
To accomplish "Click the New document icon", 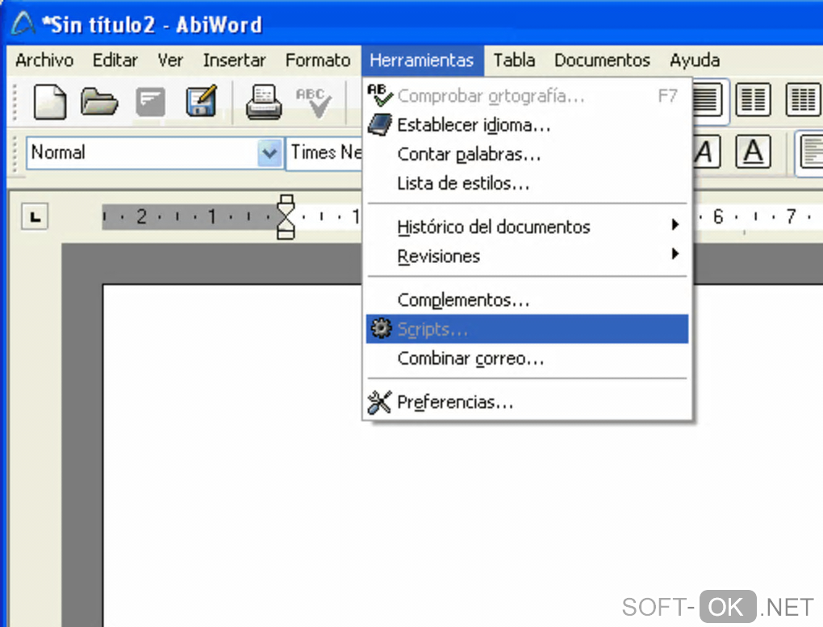I will (50, 102).
